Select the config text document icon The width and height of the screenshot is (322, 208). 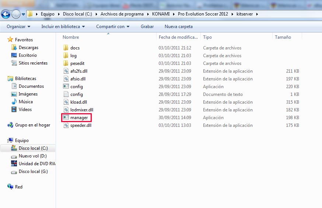point(66,94)
